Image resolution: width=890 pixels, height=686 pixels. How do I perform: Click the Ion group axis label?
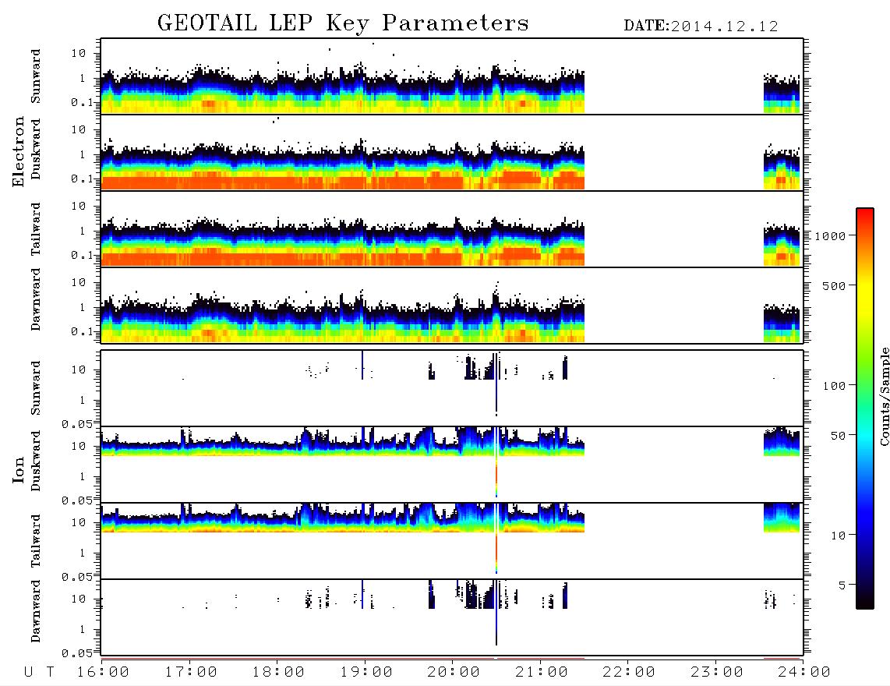coord(18,469)
